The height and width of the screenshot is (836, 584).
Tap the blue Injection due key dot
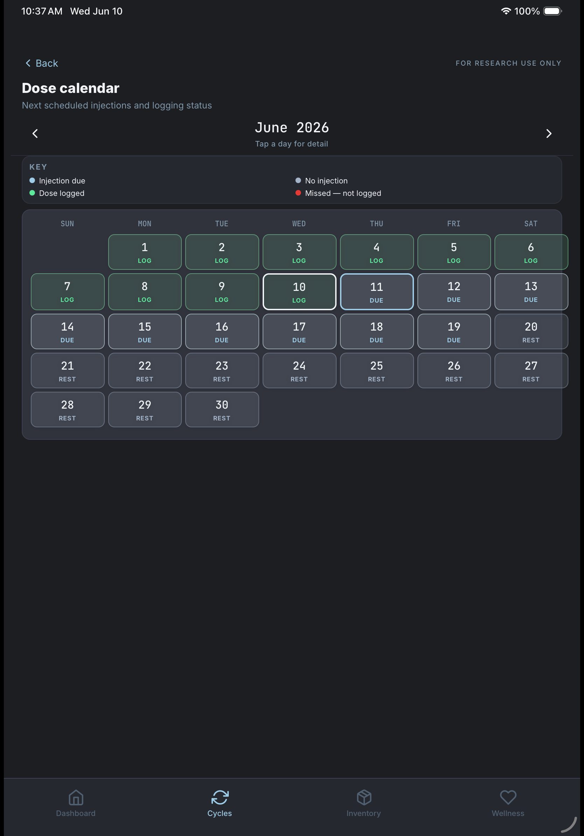coord(32,181)
